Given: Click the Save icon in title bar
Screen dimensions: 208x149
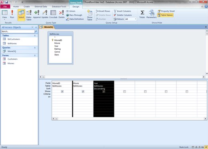Looking at the screenshot, I should [x=6, y=2].
